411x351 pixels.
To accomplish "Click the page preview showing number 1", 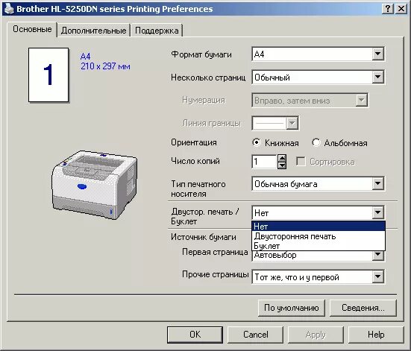I will click(48, 75).
